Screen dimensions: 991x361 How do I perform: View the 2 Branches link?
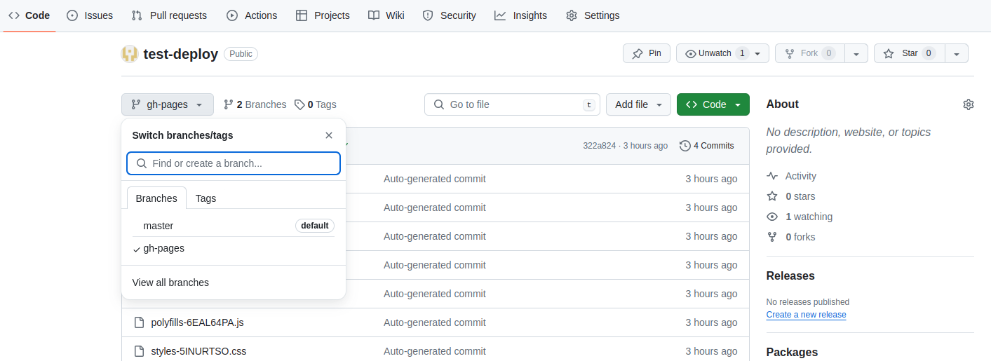point(255,104)
